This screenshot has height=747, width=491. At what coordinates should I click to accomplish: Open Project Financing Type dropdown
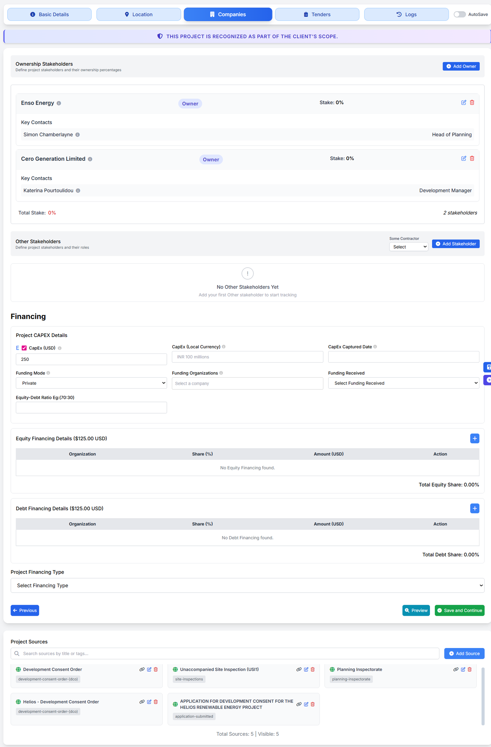[247, 586]
